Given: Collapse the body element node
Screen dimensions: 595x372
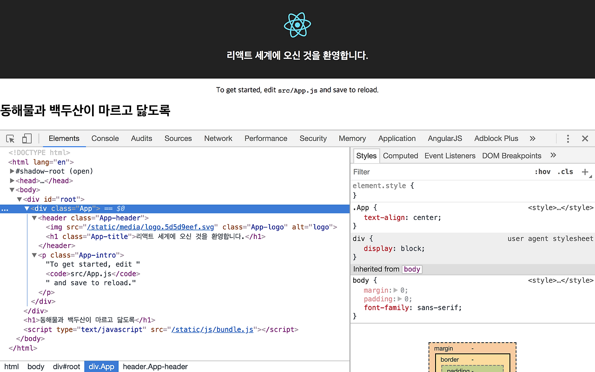Looking at the screenshot, I should click(12, 190).
